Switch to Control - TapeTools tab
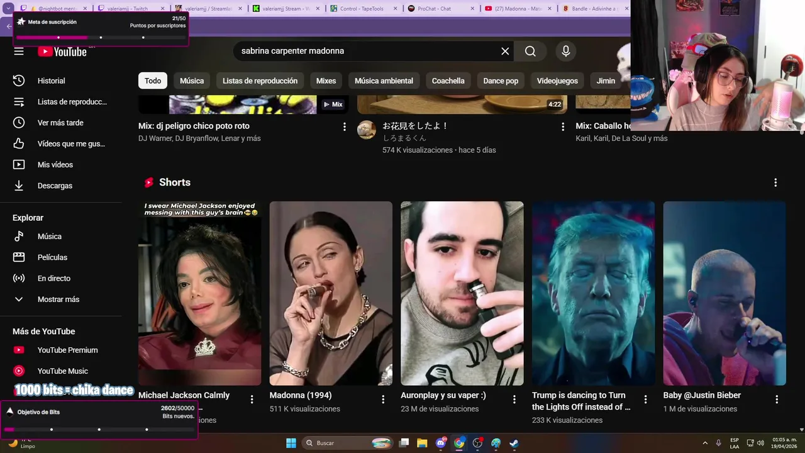The image size is (805, 453). tap(362, 9)
